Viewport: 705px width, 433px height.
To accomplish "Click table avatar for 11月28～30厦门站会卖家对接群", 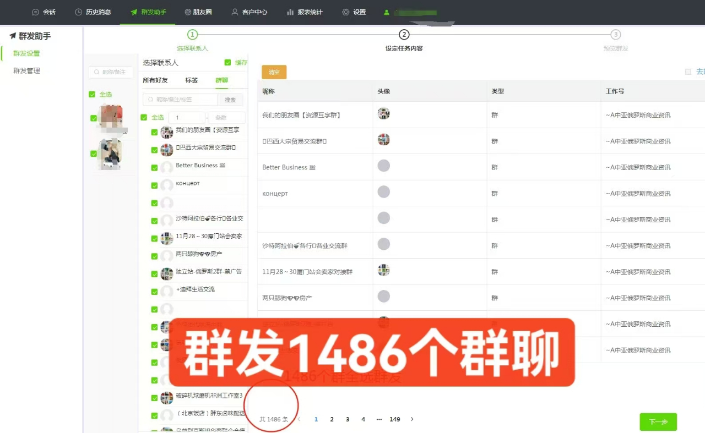I will pos(384,270).
